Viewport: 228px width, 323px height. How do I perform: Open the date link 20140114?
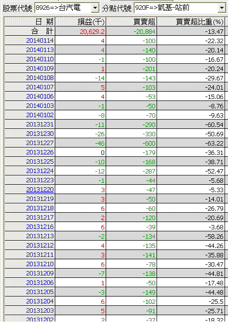pos(40,40)
